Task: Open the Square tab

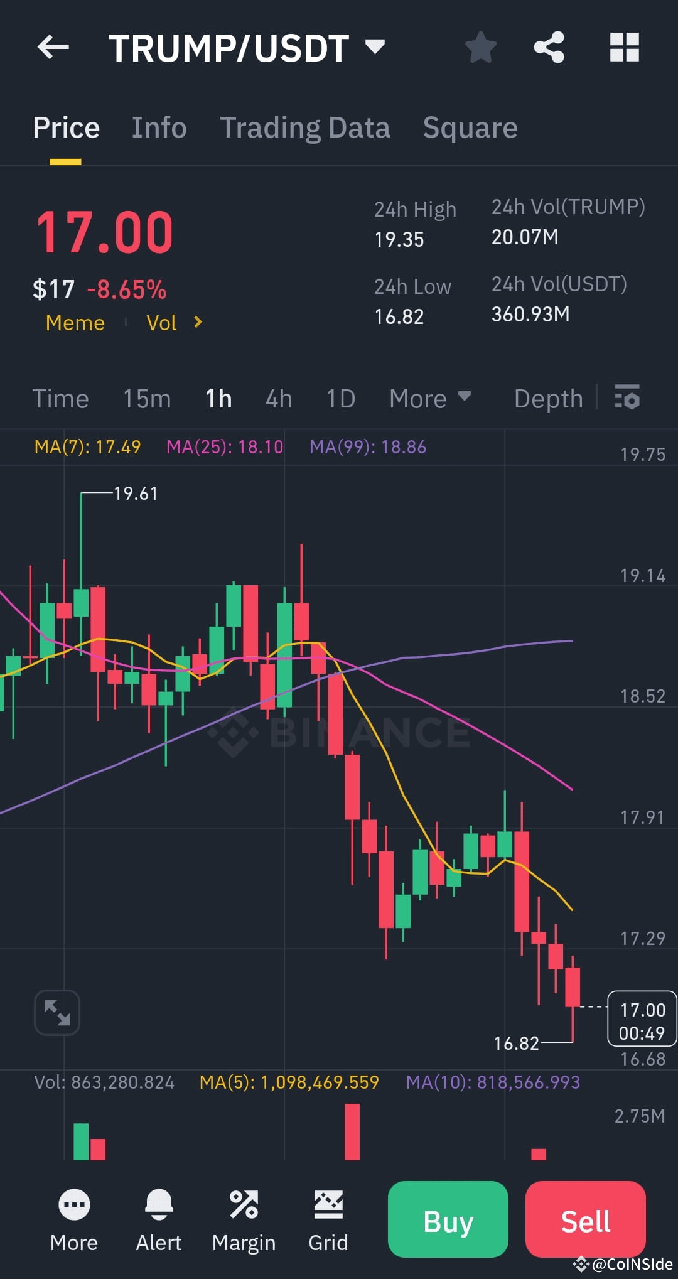Action: [470, 127]
